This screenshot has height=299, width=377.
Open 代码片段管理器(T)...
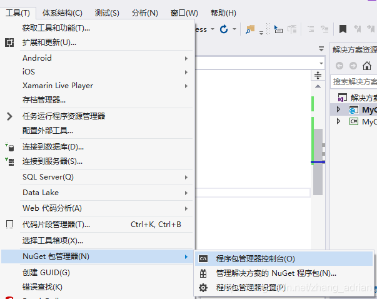(x=56, y=225)
